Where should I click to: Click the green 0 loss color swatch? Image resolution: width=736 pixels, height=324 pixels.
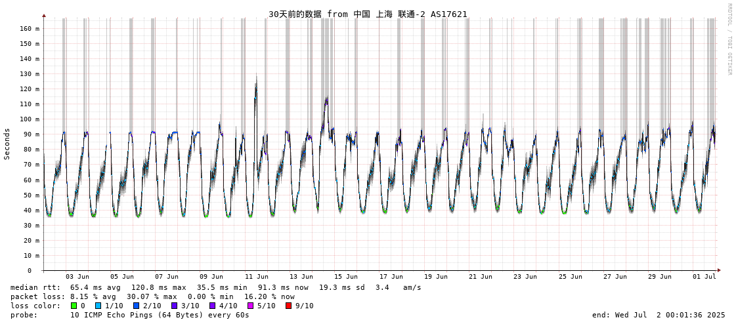pos(74,306)
